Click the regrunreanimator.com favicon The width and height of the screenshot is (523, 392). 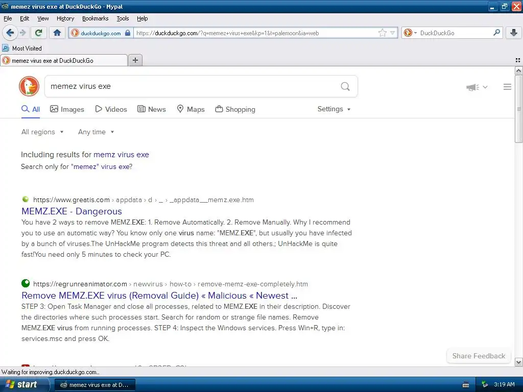tap(26, 283)
